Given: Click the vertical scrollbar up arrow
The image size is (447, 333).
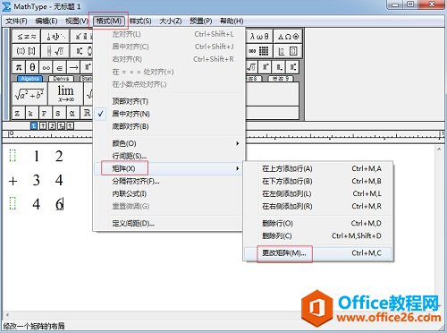Looking at the screenshot, I should pos(439,149).
